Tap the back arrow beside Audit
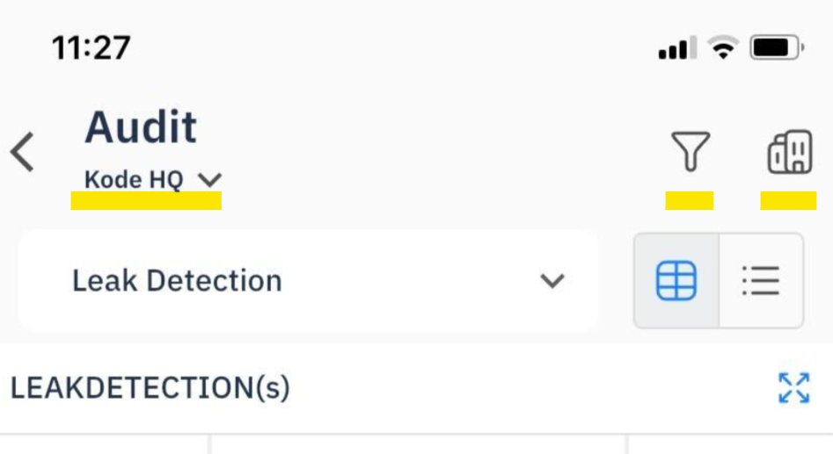The image size is (833, 454). click(23, 153)
